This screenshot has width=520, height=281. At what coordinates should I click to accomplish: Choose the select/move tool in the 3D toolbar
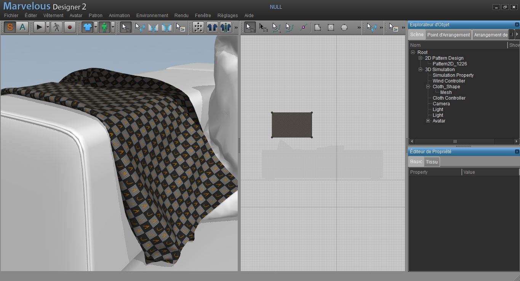(126, 27)
